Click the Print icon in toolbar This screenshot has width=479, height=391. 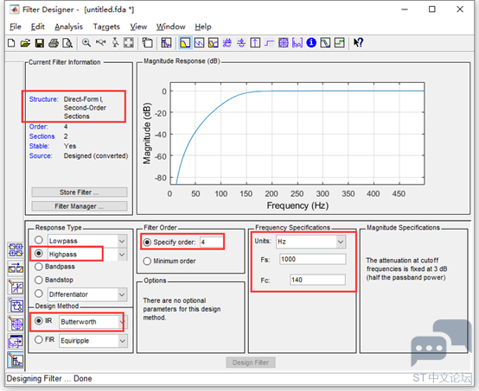(x=54, y=43)
